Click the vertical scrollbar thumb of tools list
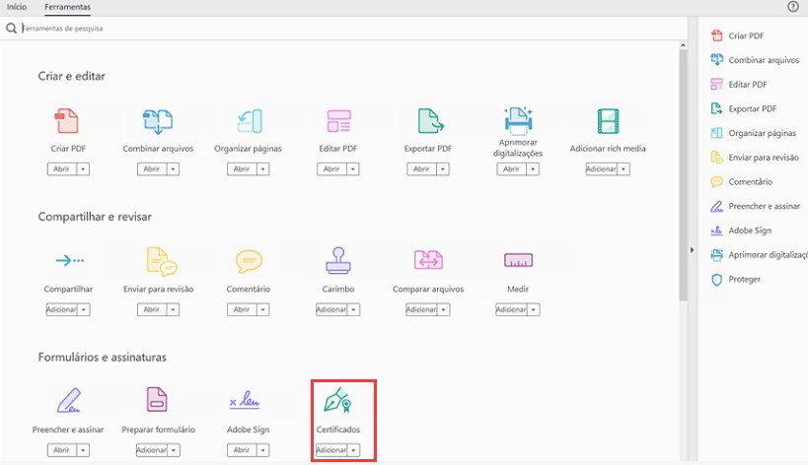The image size is (808, 465). coord(683,175)
